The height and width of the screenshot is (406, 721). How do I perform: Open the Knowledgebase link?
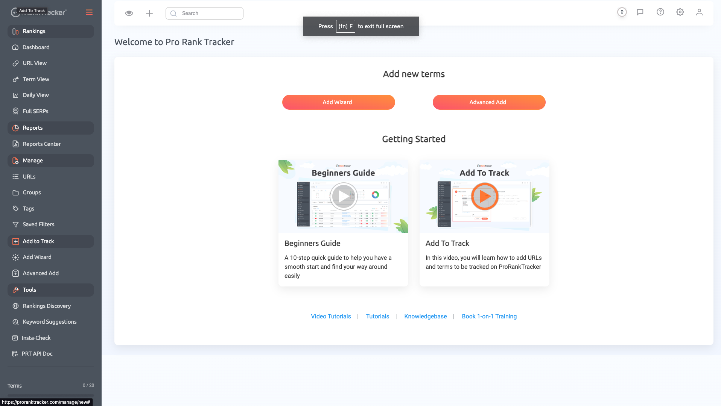click(x=425, y=317)
